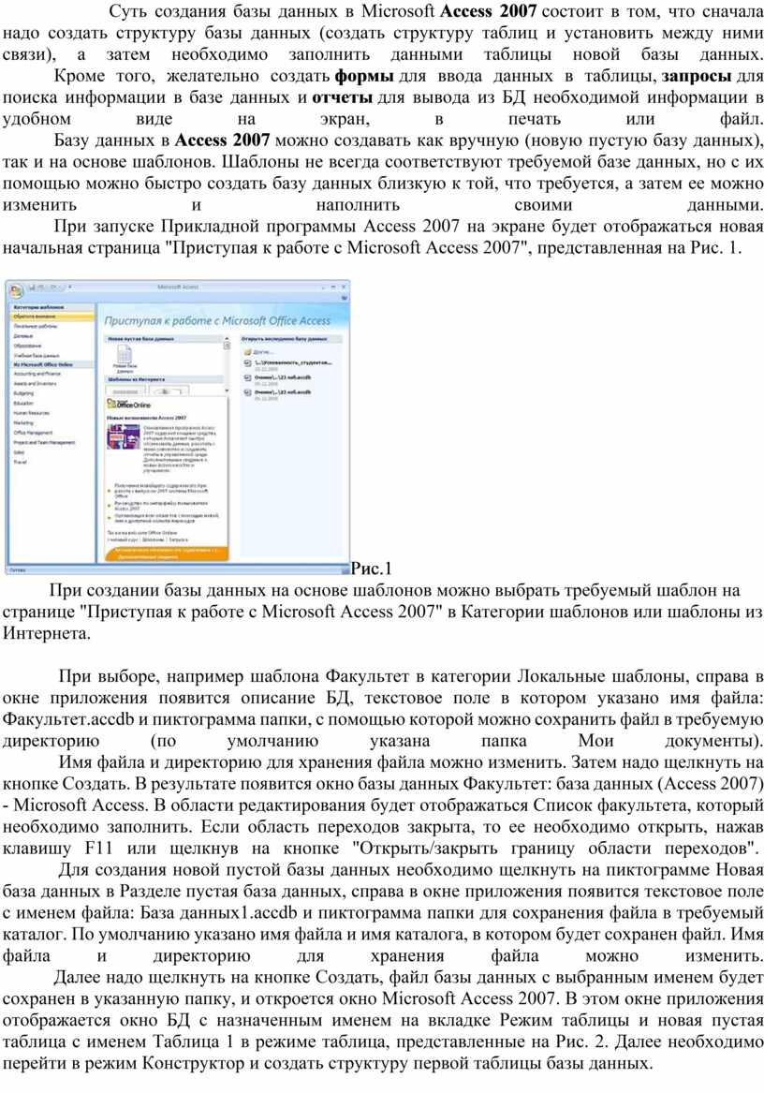This screenshot has width=764, height=1093.
Task: Click the text Факультет.accdb in the paragraph
Action: point(68,718)
